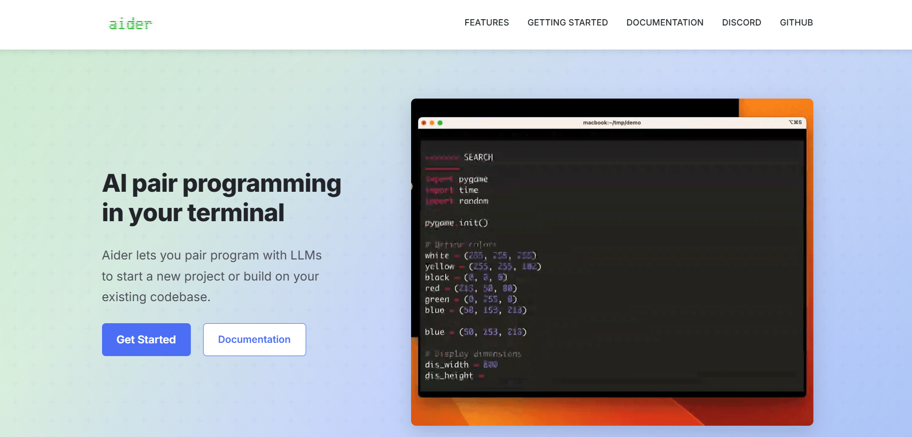
Task: Click the outlined Documentation button
Action: pos(254,339)
